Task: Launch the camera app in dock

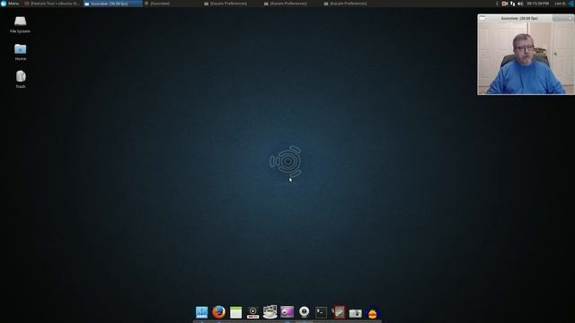Action: coord(356,313)
